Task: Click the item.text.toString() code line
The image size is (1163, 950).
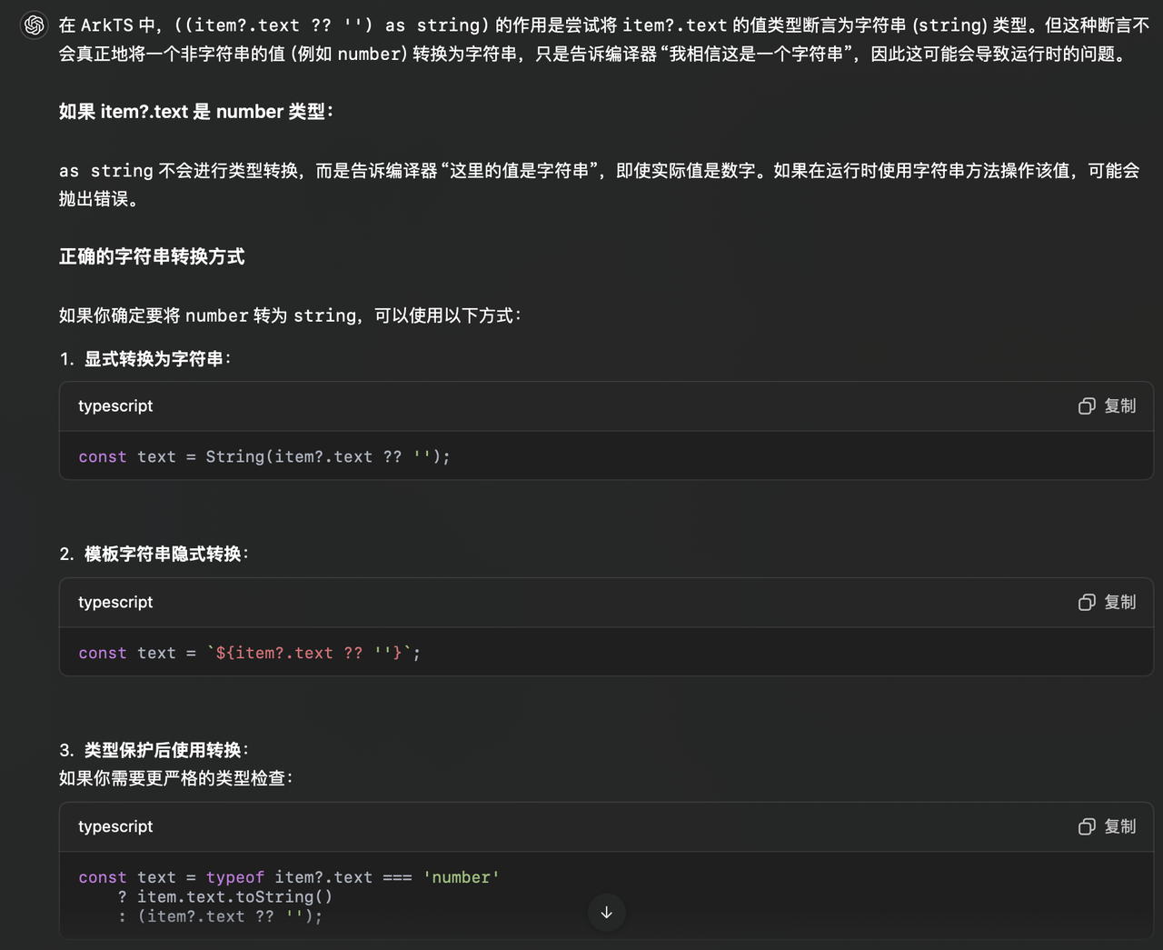Action: tap(234, 897)
